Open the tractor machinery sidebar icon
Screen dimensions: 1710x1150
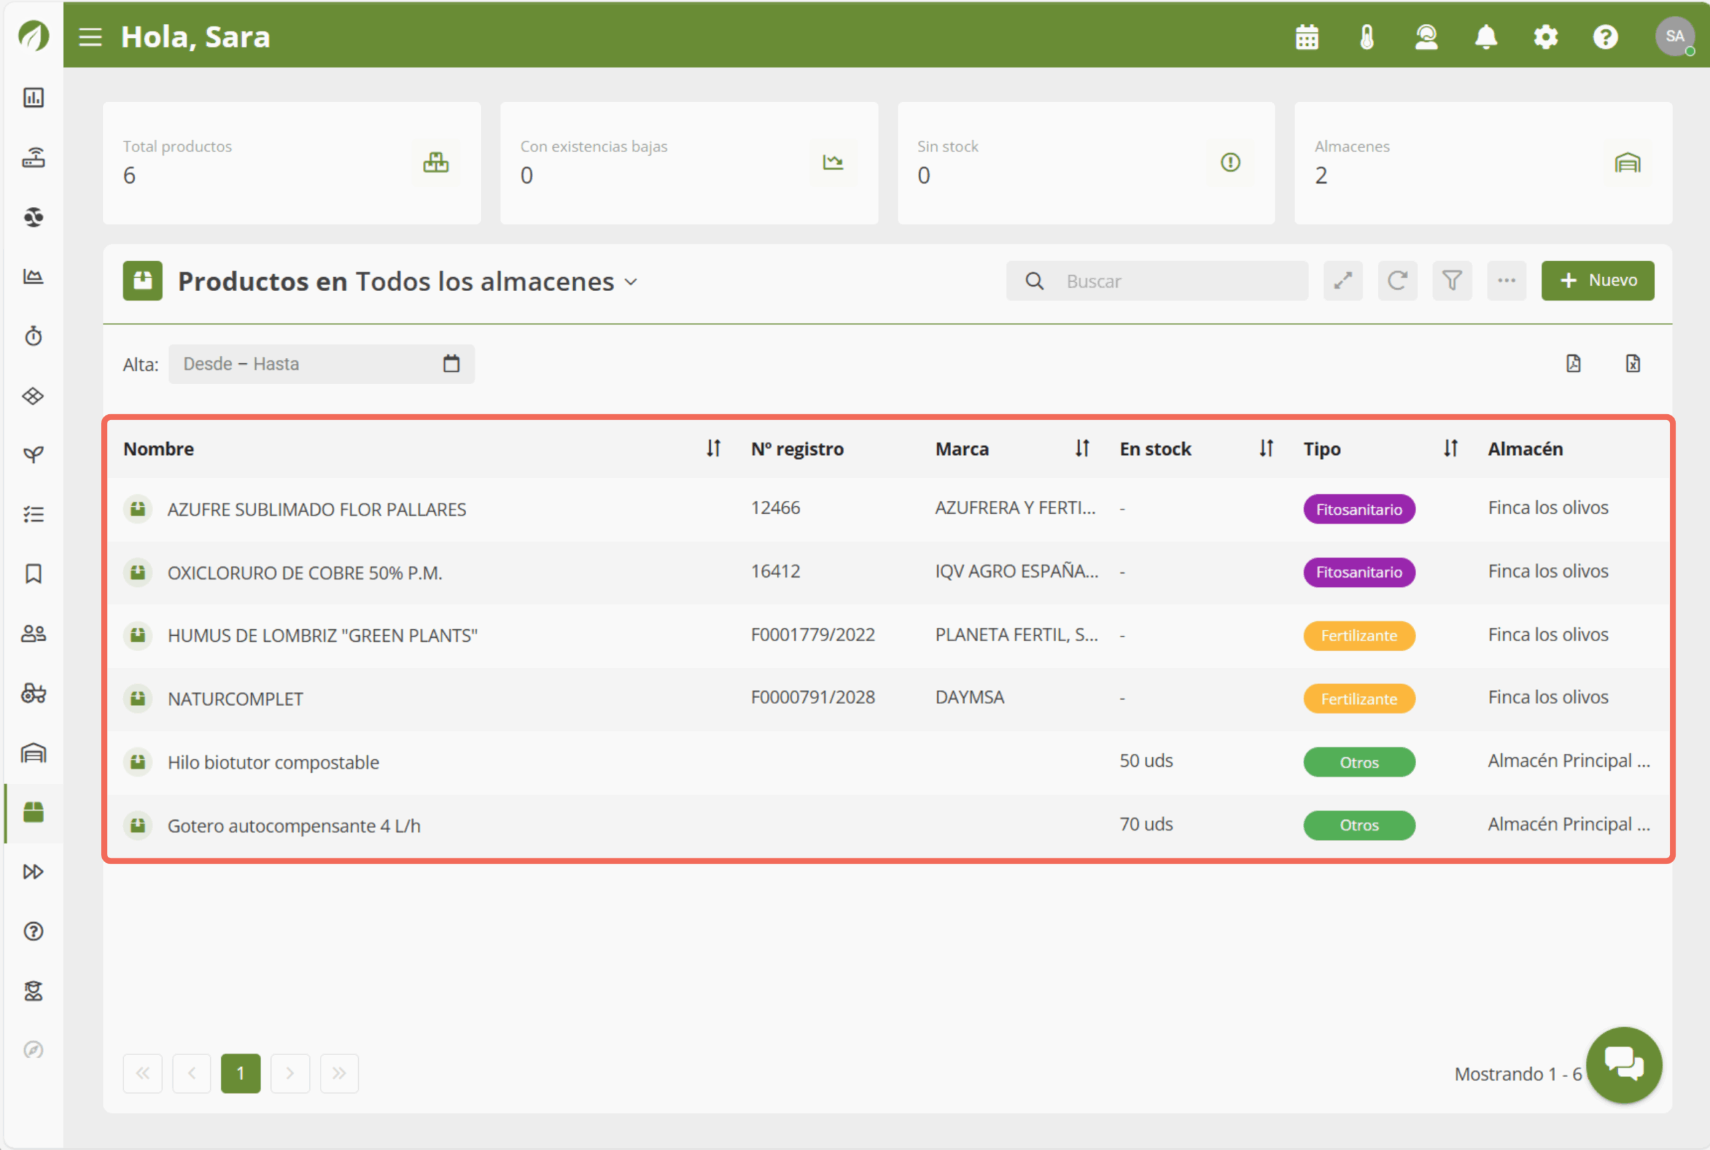click(x=33, y=693)
